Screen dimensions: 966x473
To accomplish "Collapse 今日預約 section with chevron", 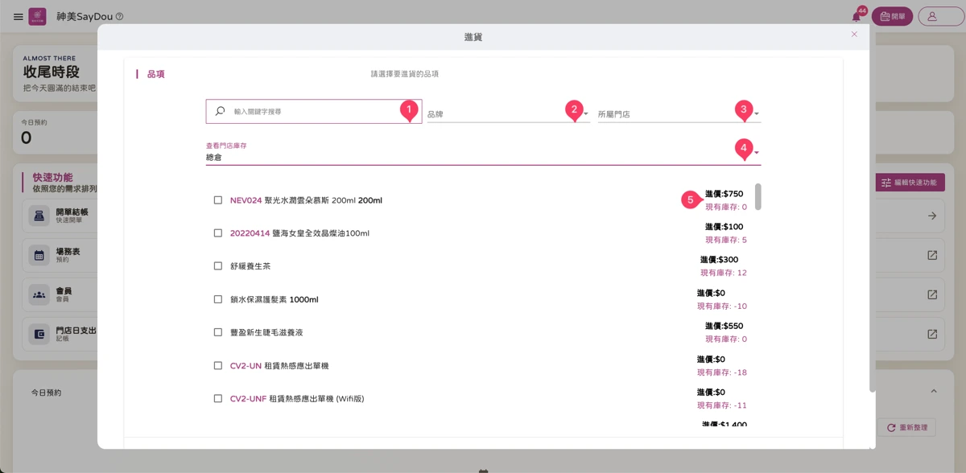I will coord(934,392).
